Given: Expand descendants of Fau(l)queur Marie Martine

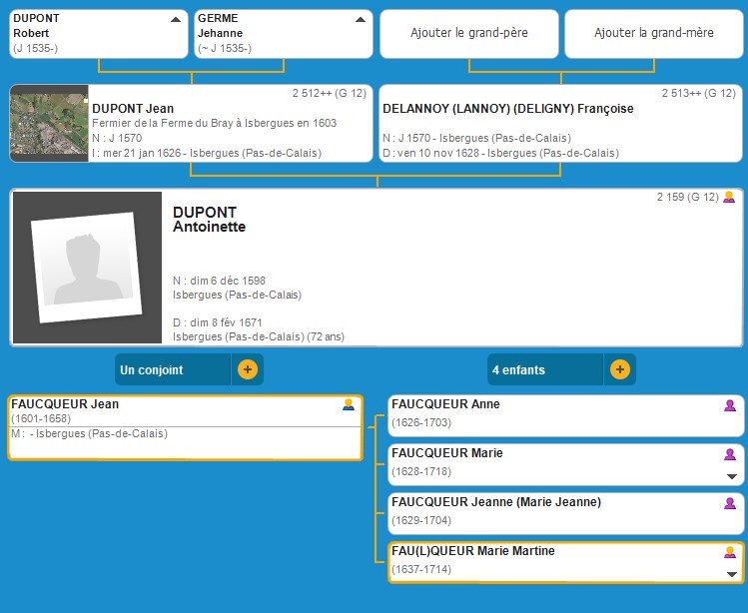Looking at the screenshot, I should tap(731, 574).
